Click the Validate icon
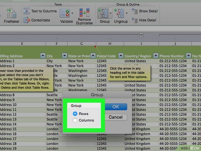The image size is (201, 151). pyautogui.click(x=65, y=13)
